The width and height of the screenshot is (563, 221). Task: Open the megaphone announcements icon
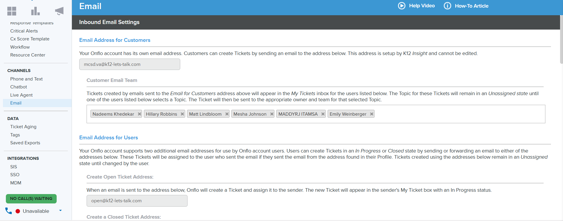[59, 11]
